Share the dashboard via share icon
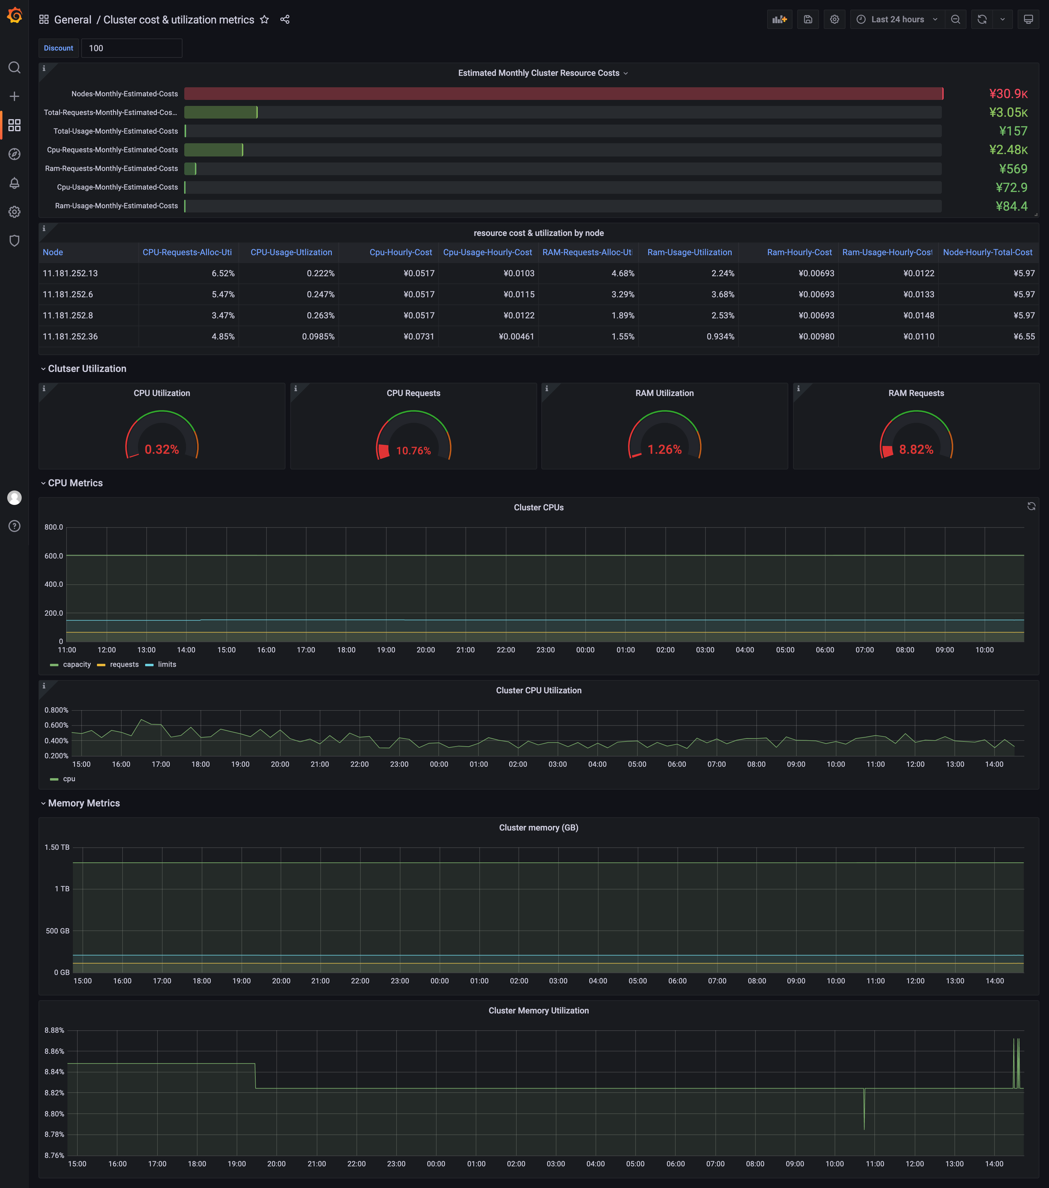Viewport: 1049px width, 1188px height. point(285,19)
